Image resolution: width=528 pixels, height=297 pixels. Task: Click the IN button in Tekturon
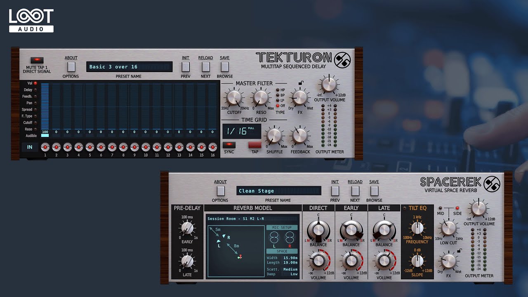[x=30, y=147]
